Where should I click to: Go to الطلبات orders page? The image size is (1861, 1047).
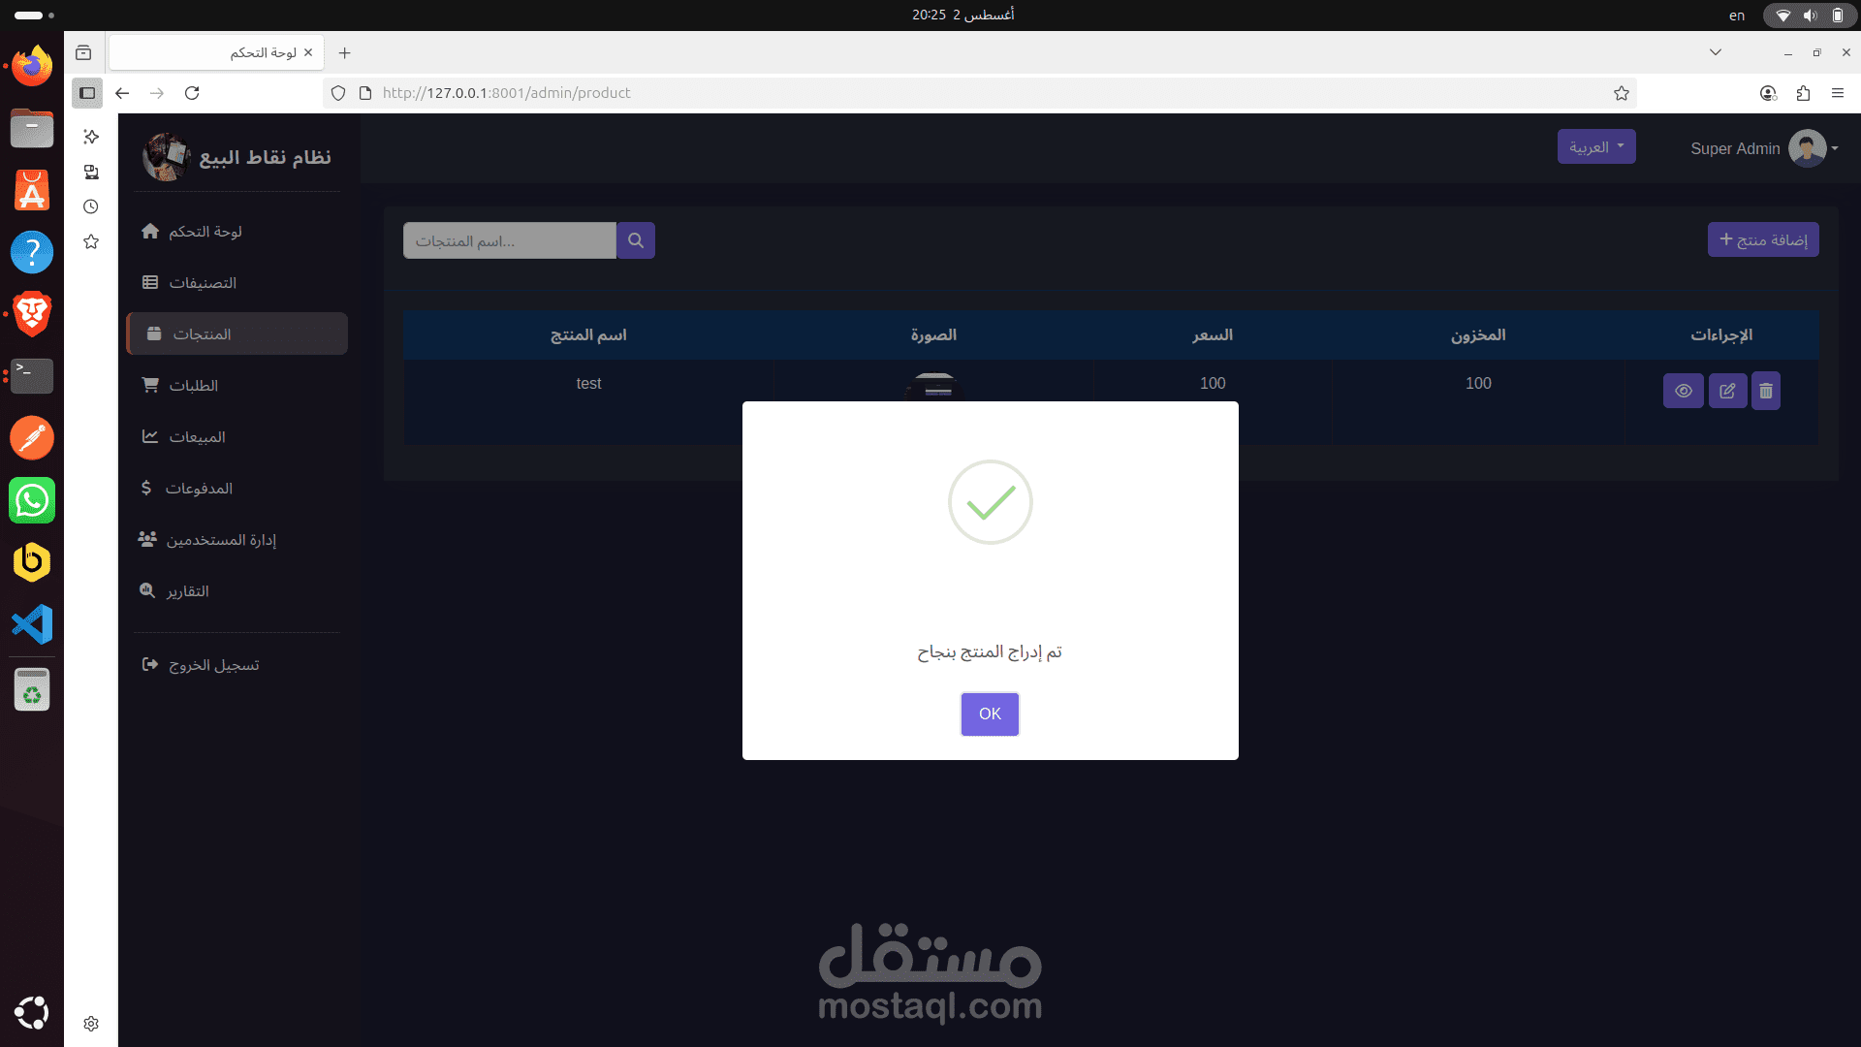[x=179, y=386]
